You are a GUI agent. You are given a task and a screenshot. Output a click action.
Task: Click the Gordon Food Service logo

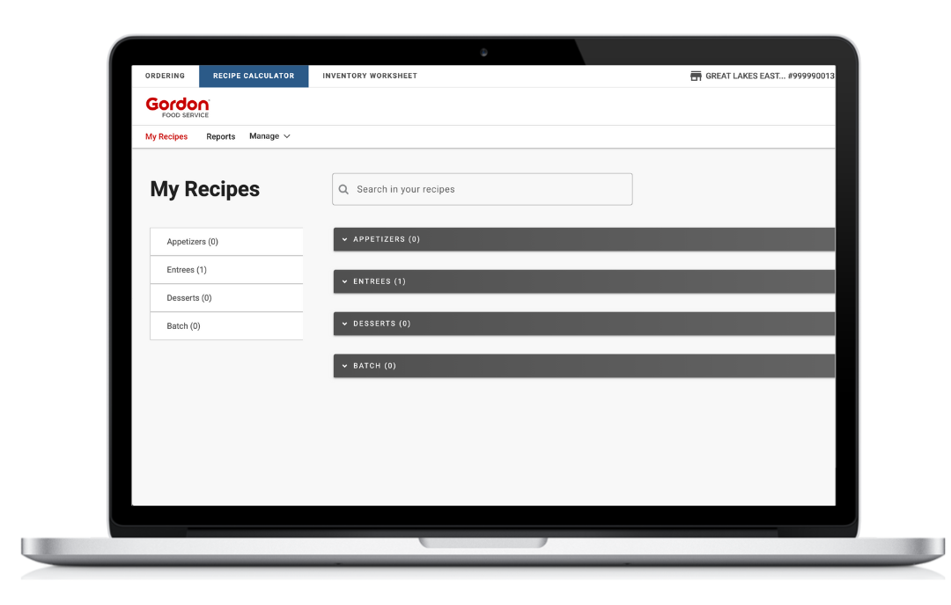click(177, 106)
